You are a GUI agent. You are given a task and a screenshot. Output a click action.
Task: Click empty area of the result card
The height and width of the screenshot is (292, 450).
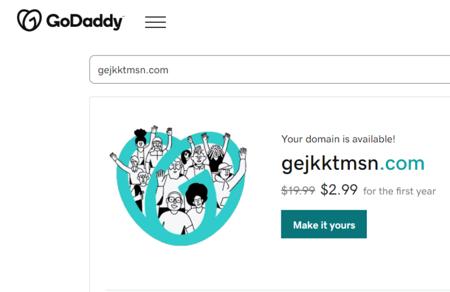pyautogui.click(x=352, y=263)
